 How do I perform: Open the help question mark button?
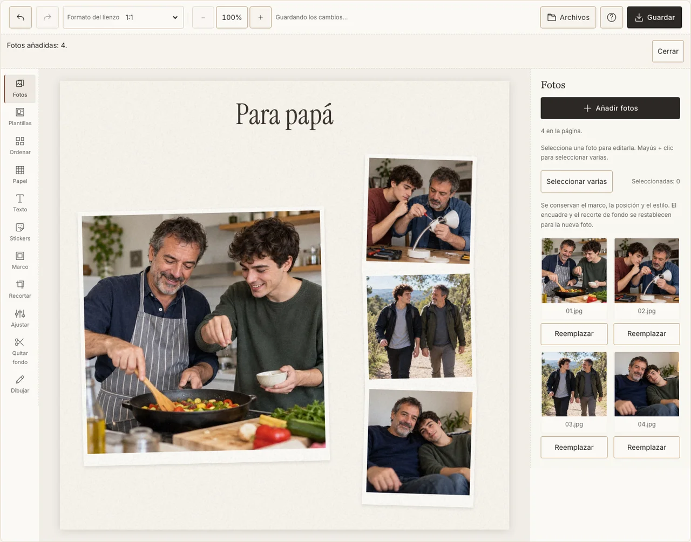(612, 17)
